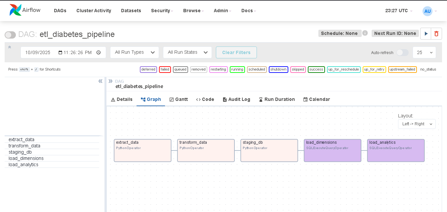Change the run count dropdown showing 25
Image resolution: width=447 pixels, height=212 pixels.
pyautogui.click(x=424, y=52)
